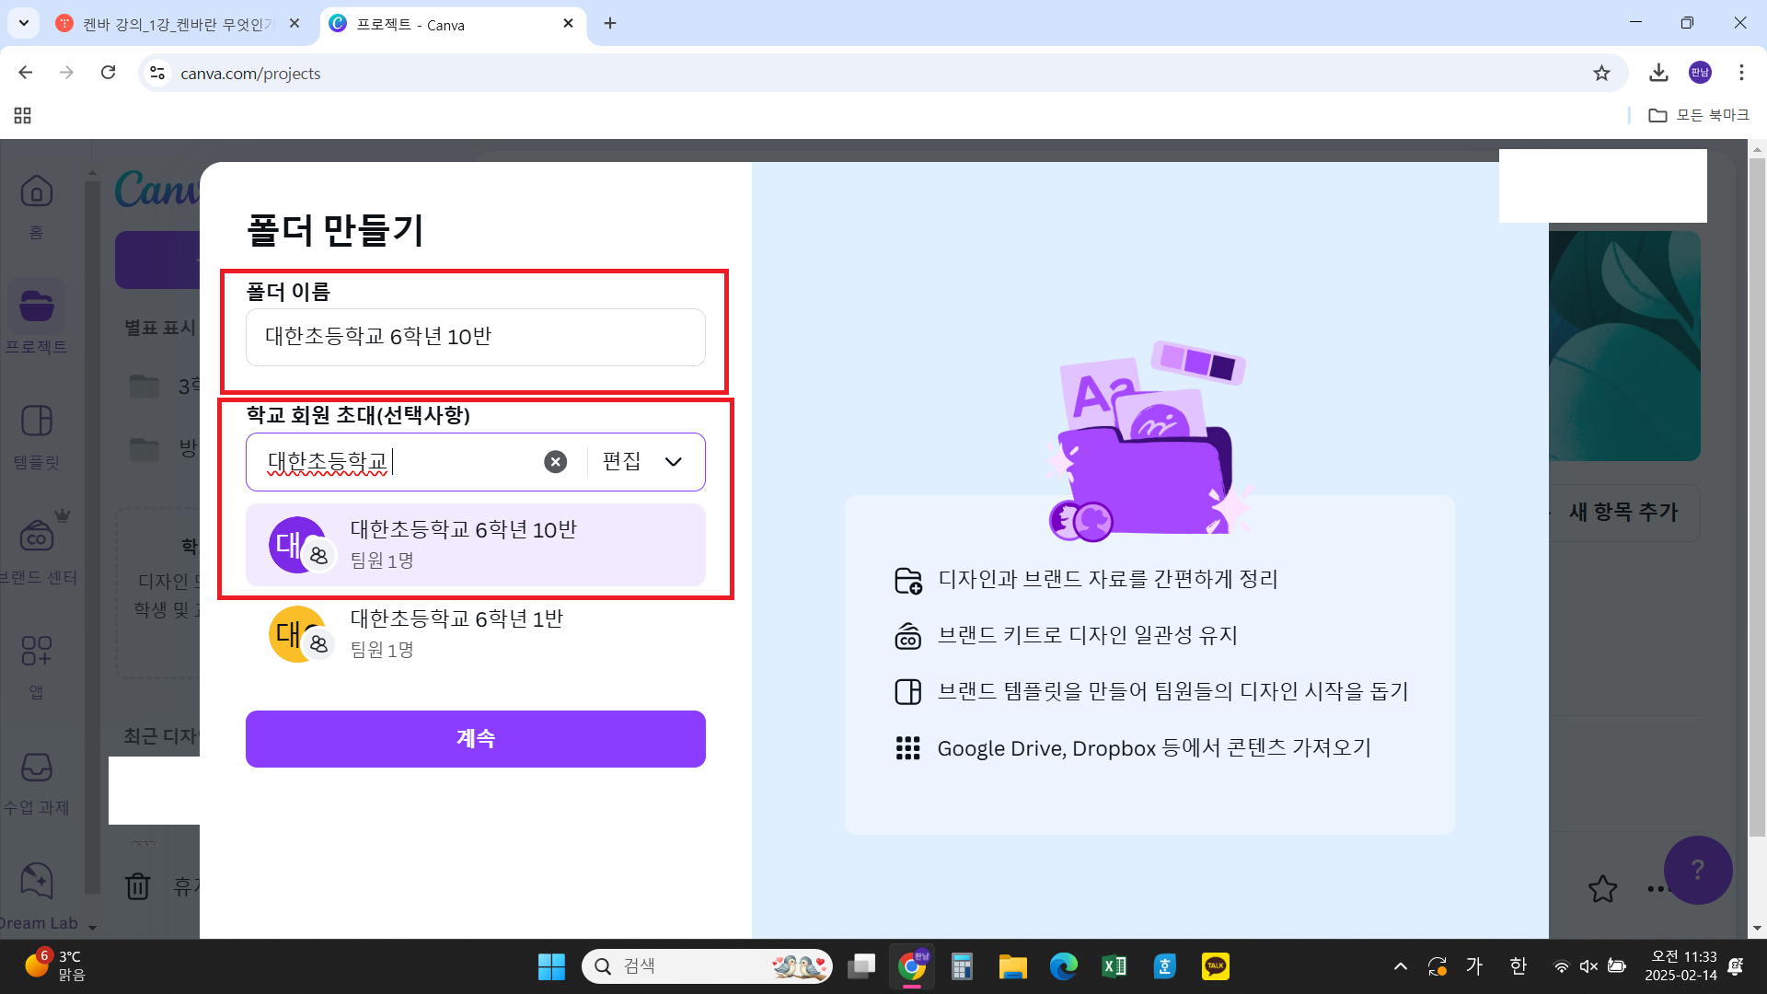This screenshot has width=1767, height=994.
Task: Click the Windows taskbar search box
Action: 707,966
